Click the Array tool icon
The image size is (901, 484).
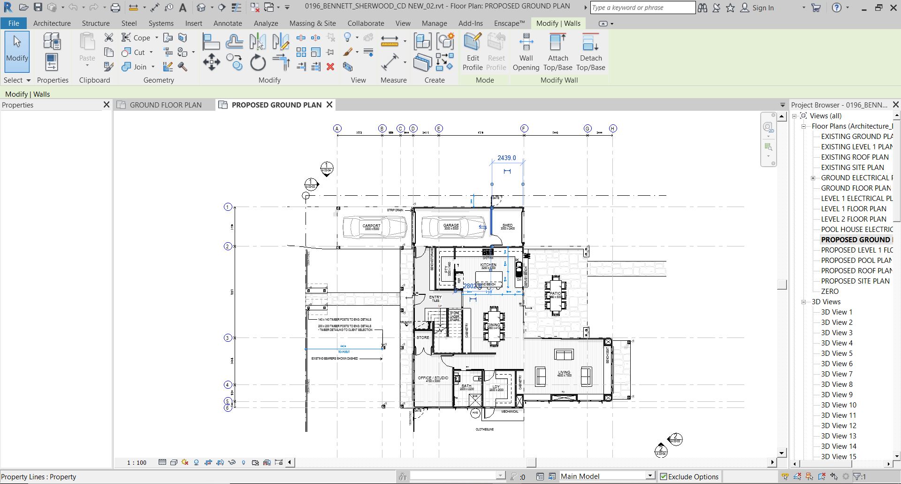(301, 52)
